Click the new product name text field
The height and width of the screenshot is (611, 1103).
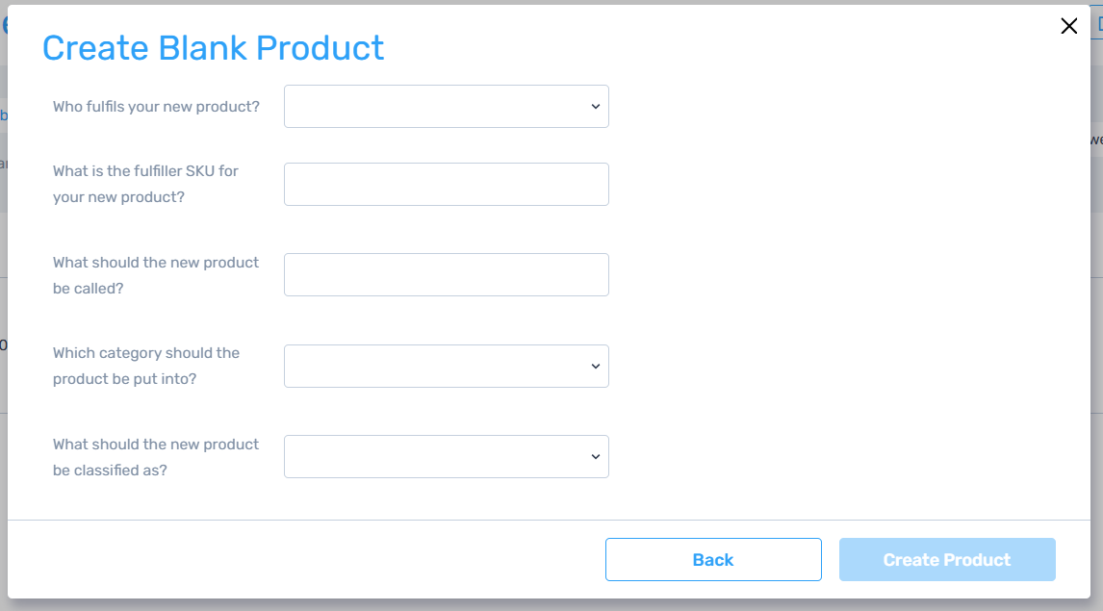tap(446, 275)
